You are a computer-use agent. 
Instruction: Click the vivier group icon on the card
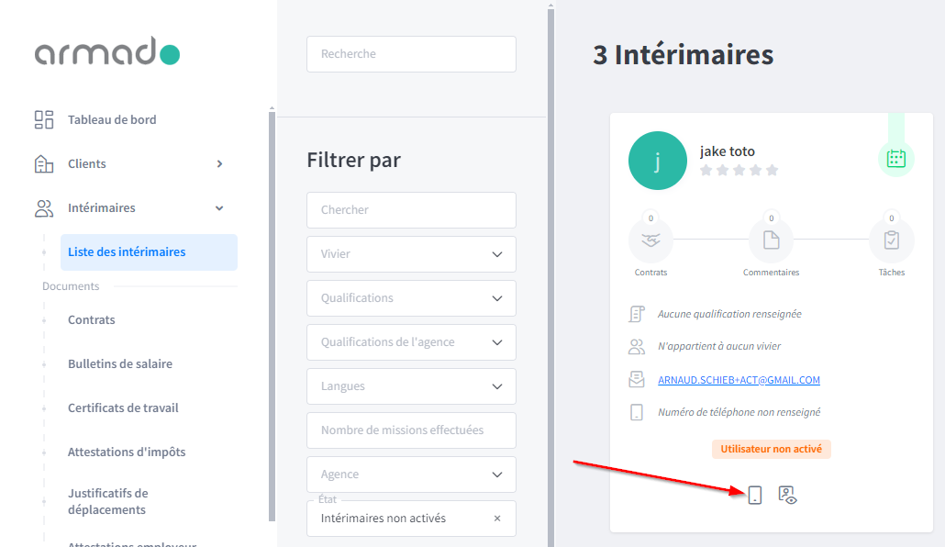click(x=637, y=346)
